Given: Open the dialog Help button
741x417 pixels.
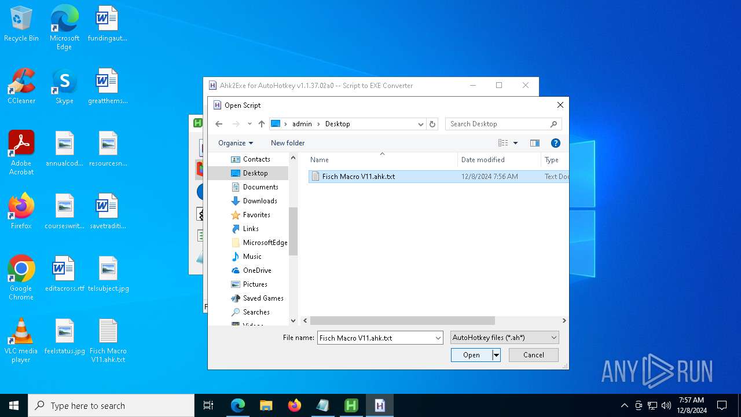Looking at the screenshot, I should pos(555,143).
